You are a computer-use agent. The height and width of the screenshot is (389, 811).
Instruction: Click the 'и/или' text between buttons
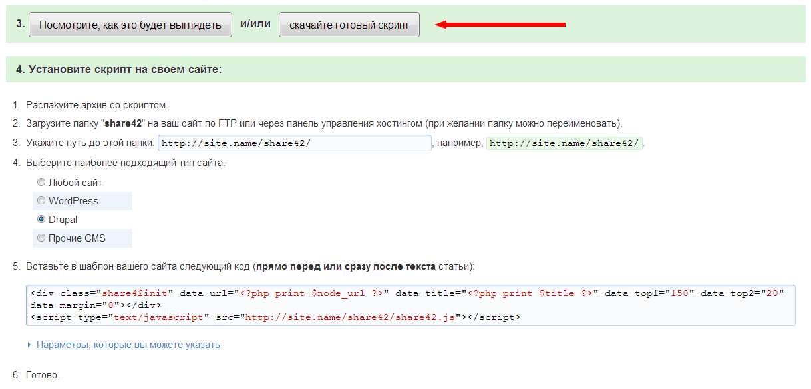tap(255, 24)
